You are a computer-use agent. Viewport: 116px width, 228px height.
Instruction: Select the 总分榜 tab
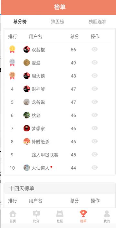(x=20, y=22)
